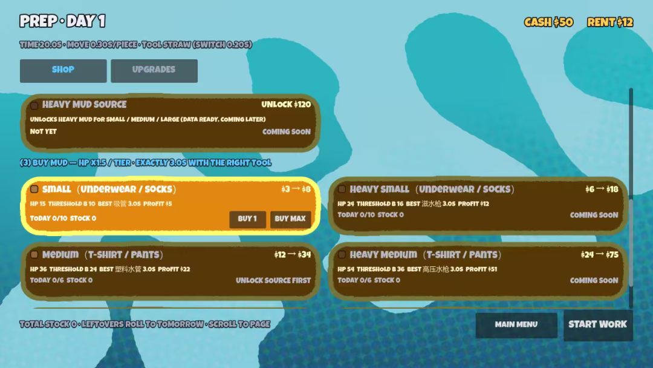The image size is (653, 368).
Task: Tick the Heavy Mud Source checkbox
Action: coord(34,105)
